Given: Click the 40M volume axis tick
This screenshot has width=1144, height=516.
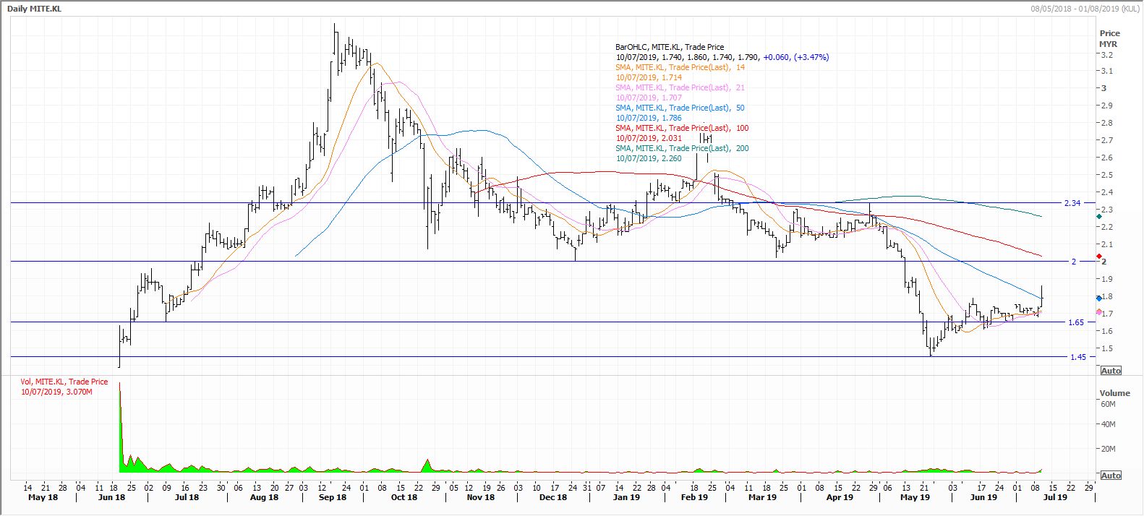Looking at the screenshot, I should (1108, 424).
